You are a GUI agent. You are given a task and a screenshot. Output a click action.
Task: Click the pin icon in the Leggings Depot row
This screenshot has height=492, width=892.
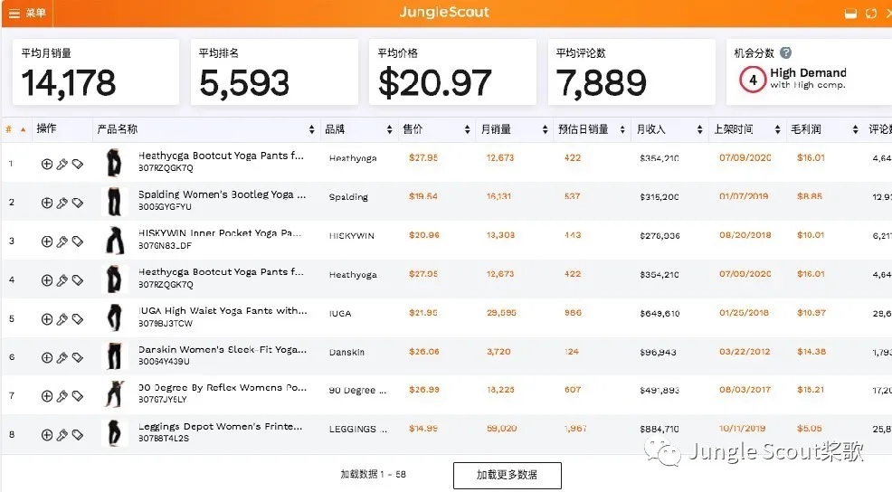coord(62,435)
